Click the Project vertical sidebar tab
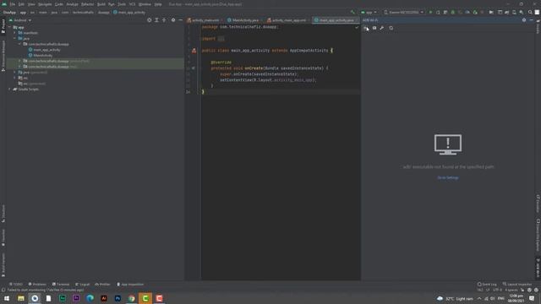This screenshot has width=541, height=304. [x=3, y=26]
